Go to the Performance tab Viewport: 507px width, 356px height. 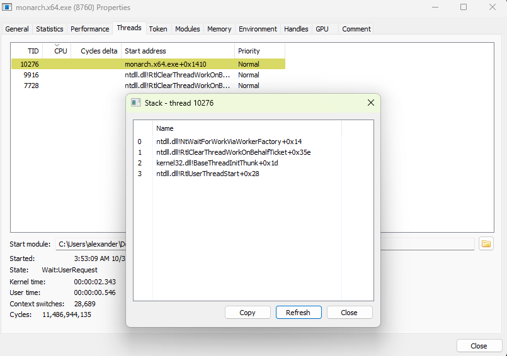(89, 29)
